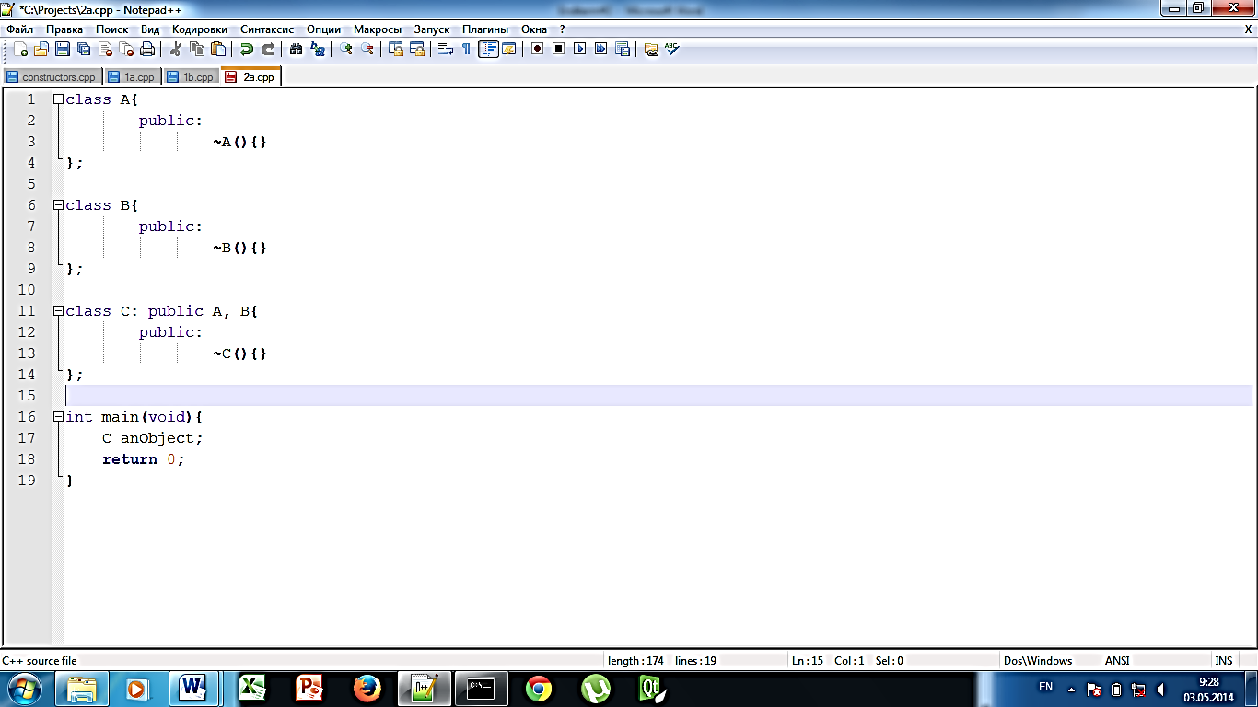
Task: Open Google Chrome from the taskbar
Action: point(539,689)
